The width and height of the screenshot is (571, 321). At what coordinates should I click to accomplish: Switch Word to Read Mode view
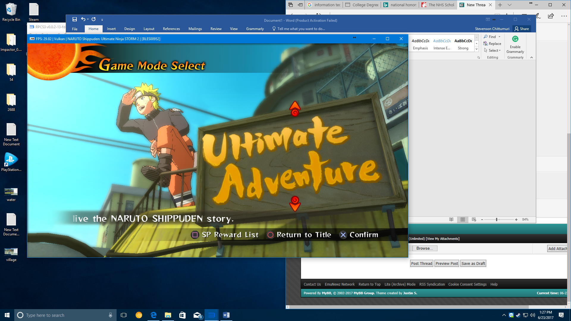coord(451,220)
